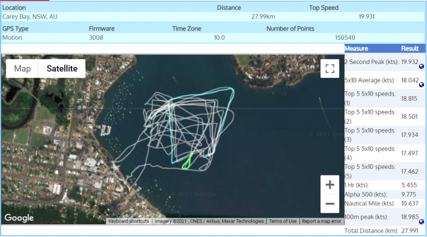Click the Result column header

click(409, 48)
